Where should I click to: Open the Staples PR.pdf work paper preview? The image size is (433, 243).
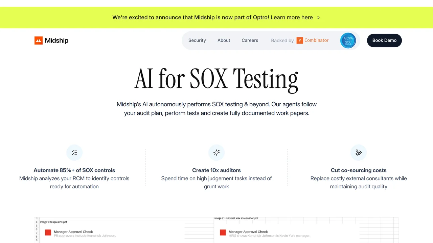point(54,222)
